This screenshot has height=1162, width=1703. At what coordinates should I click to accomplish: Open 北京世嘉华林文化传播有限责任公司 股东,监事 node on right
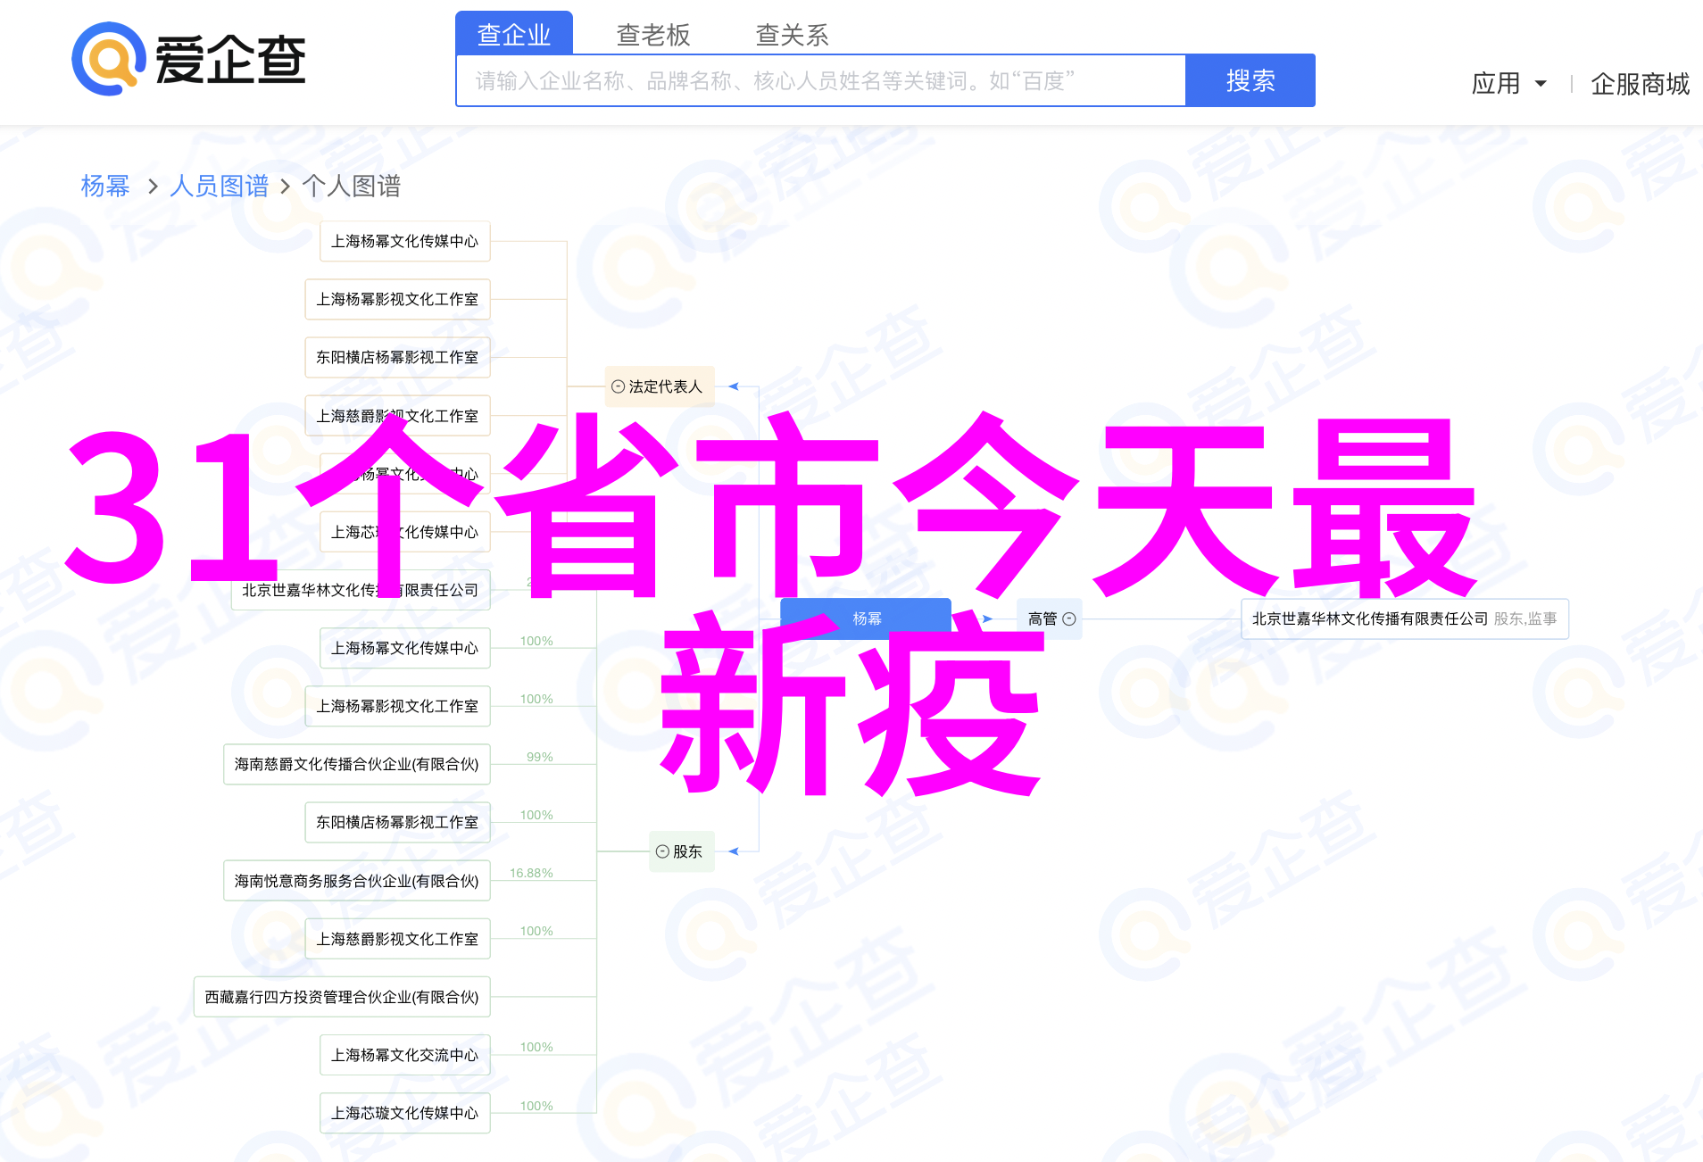click(1405, 618)
